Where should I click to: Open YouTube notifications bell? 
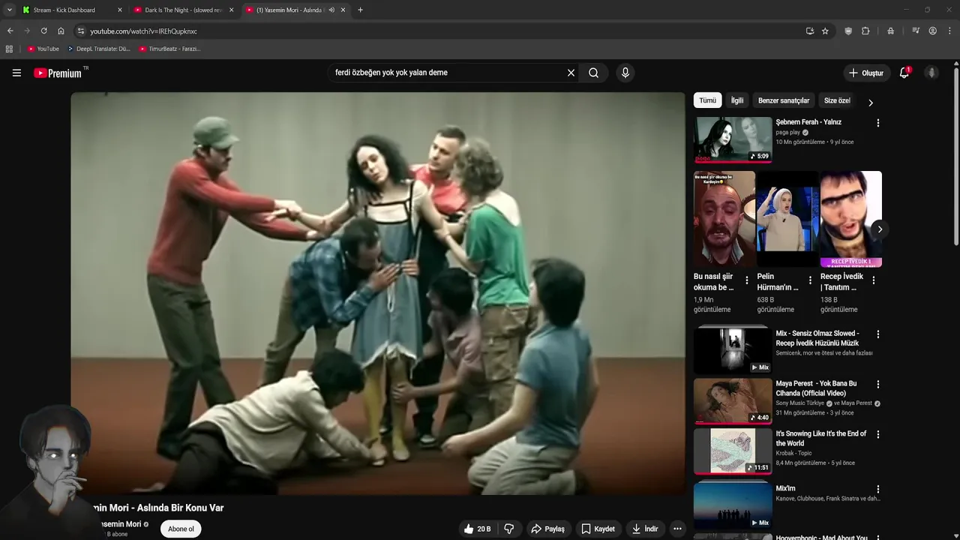pyautogui.click(x=904, y=73)
